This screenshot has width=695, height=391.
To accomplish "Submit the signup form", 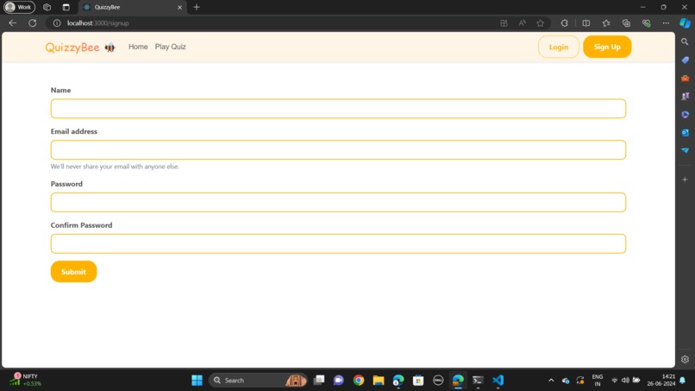I will (73, 272).
